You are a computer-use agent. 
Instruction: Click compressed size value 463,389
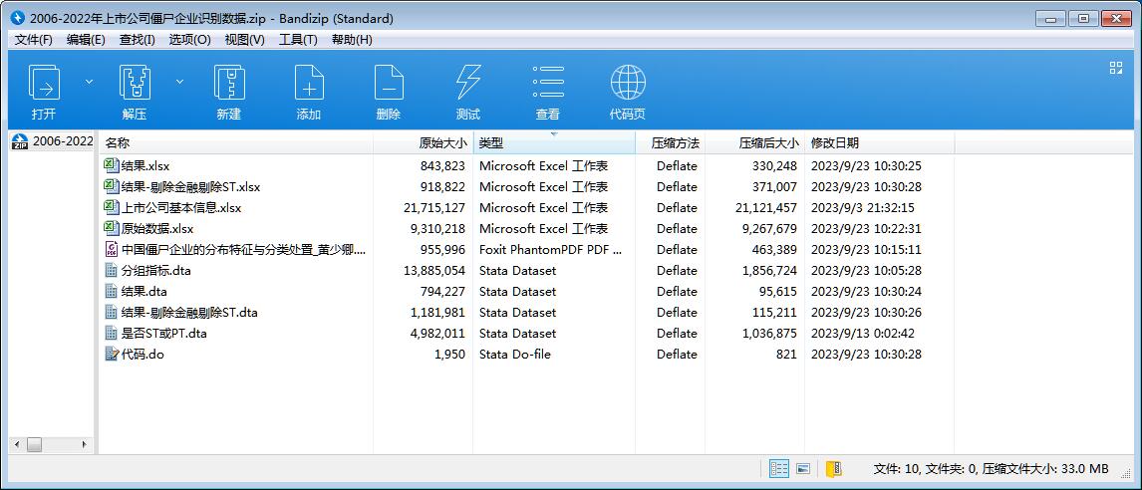(x=775, y=250)
